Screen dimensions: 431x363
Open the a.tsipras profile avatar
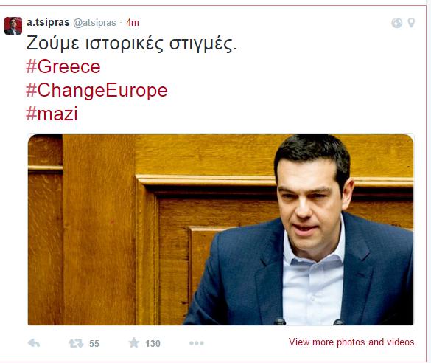click(x=13, y=26)
